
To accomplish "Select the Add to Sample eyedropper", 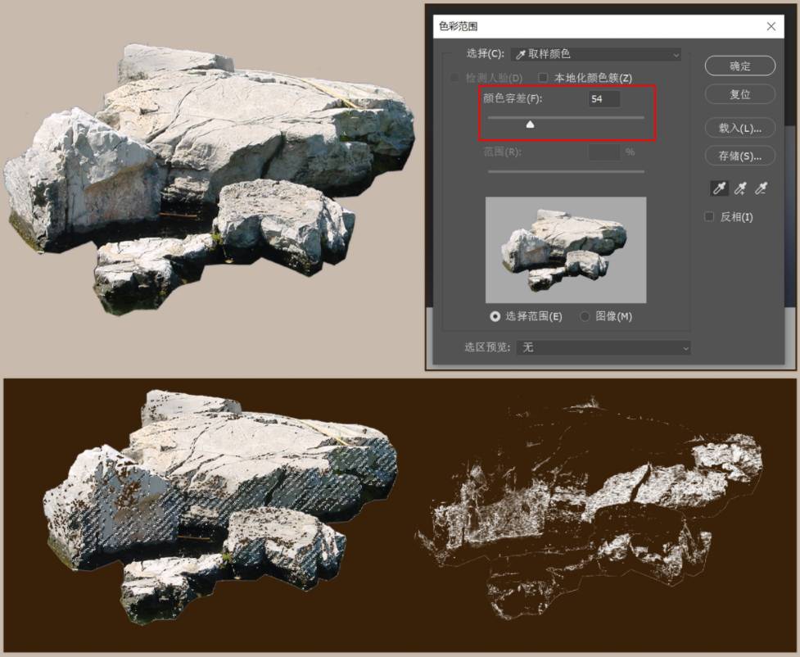I will coord(740,189).
